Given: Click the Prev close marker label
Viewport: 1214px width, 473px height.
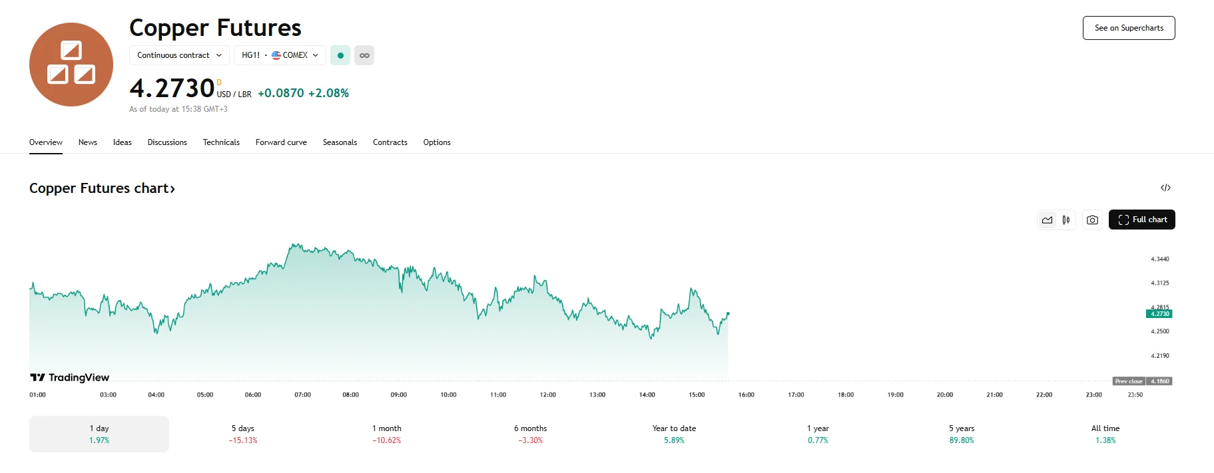Looking at the screenshot, I should point(1129,381).
